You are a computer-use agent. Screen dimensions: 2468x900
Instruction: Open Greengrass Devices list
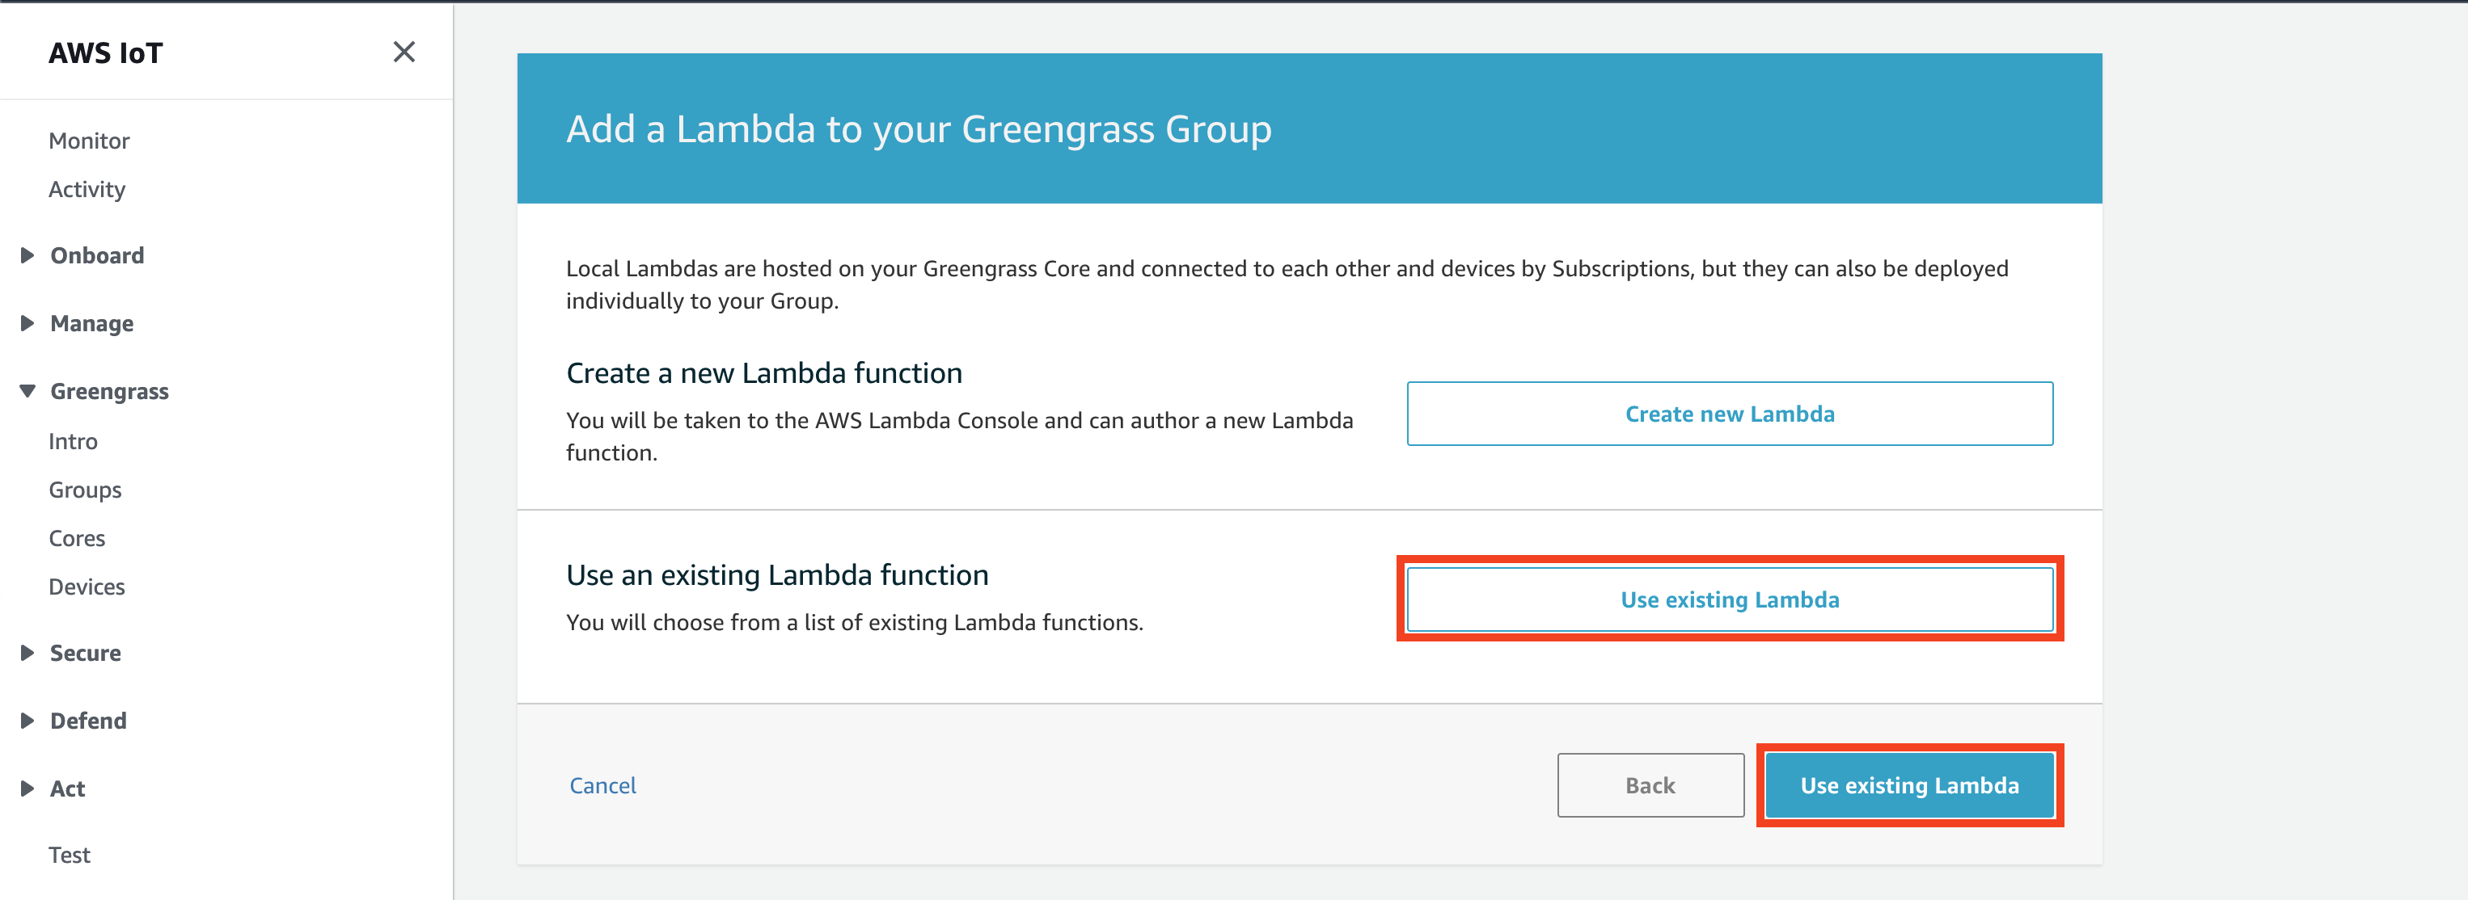point(87,587)
